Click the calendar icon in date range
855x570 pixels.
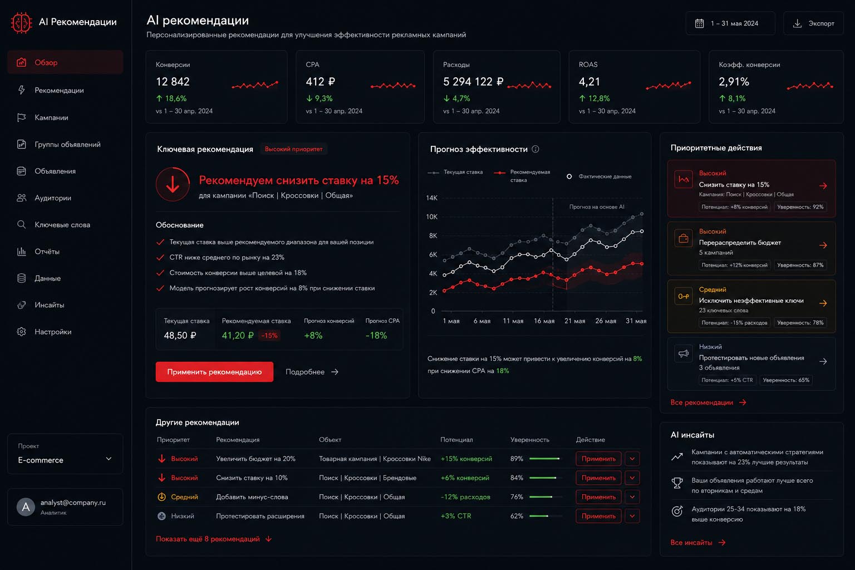click(700, 23)
